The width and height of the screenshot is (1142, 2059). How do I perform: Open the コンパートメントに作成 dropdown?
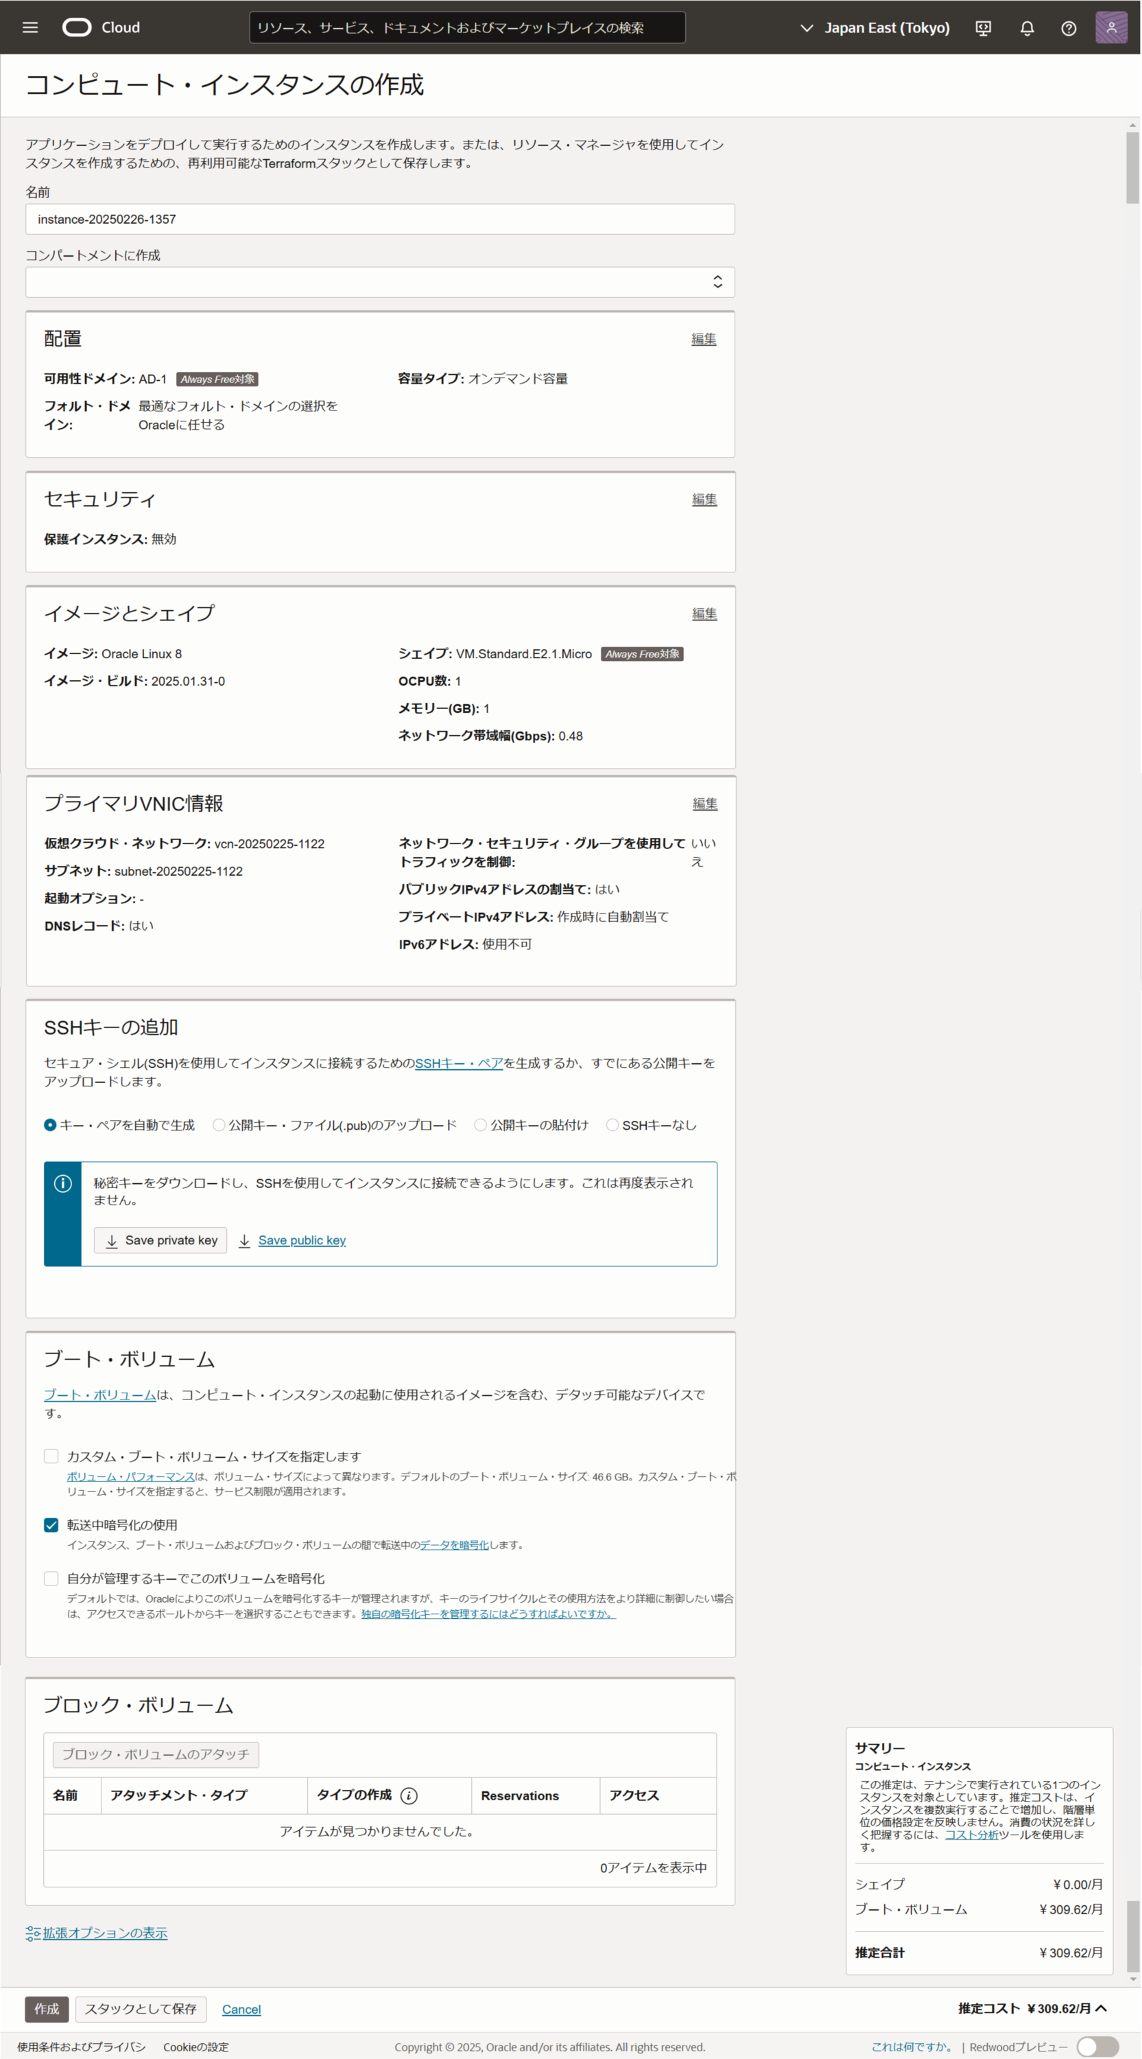[380, 282]
